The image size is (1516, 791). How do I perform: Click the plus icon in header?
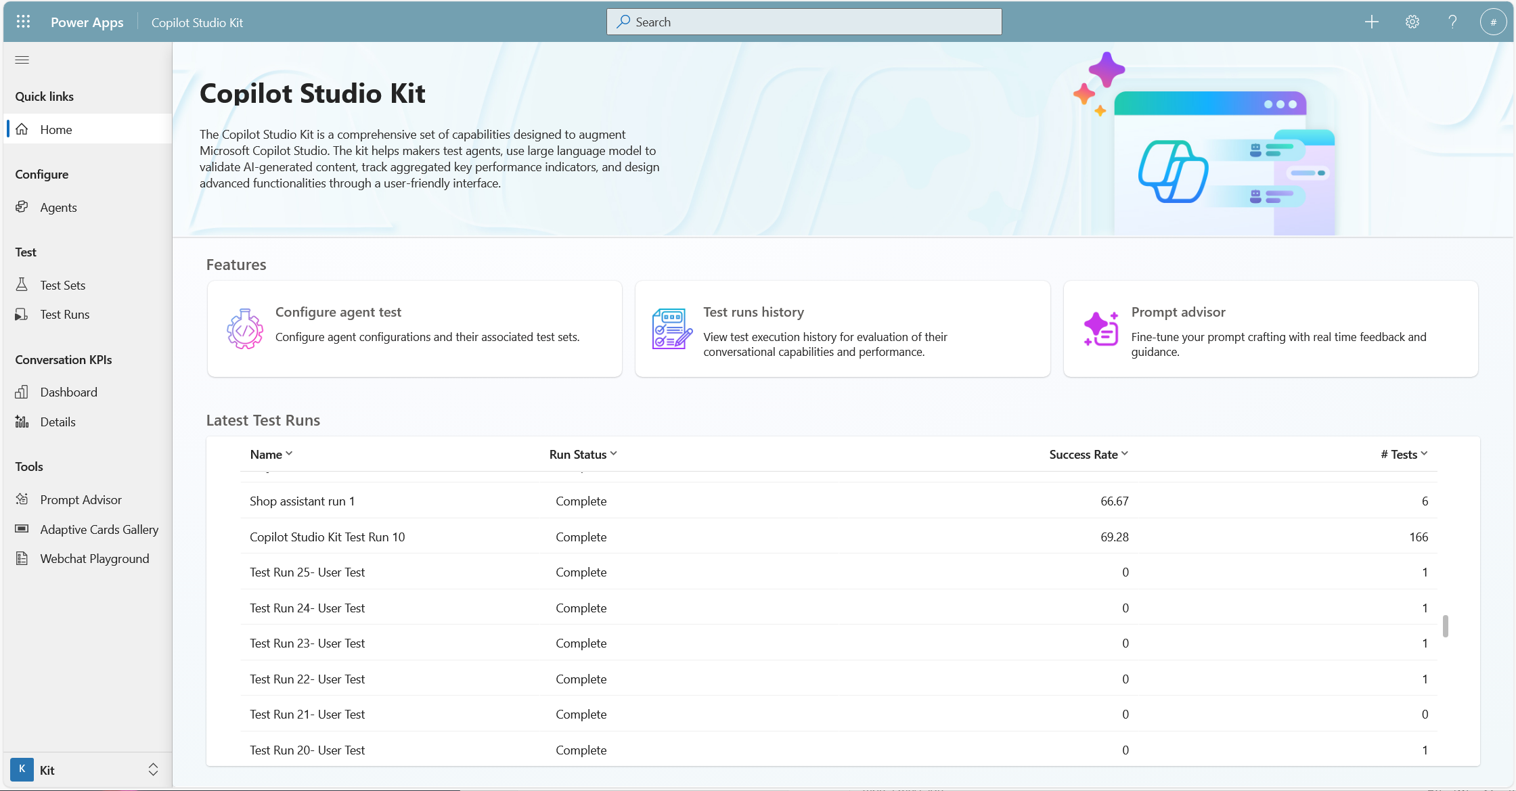(1371, 22)
